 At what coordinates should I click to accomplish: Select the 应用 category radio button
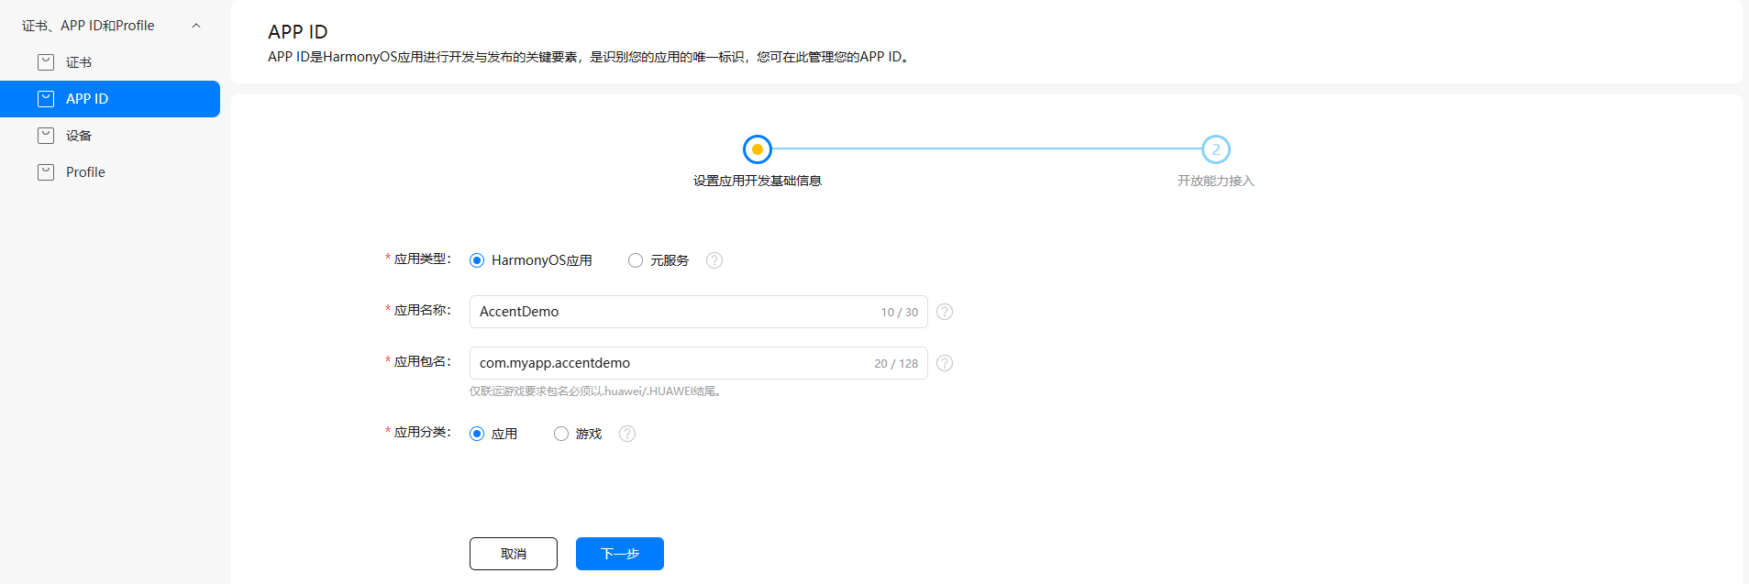click(477, 434)
